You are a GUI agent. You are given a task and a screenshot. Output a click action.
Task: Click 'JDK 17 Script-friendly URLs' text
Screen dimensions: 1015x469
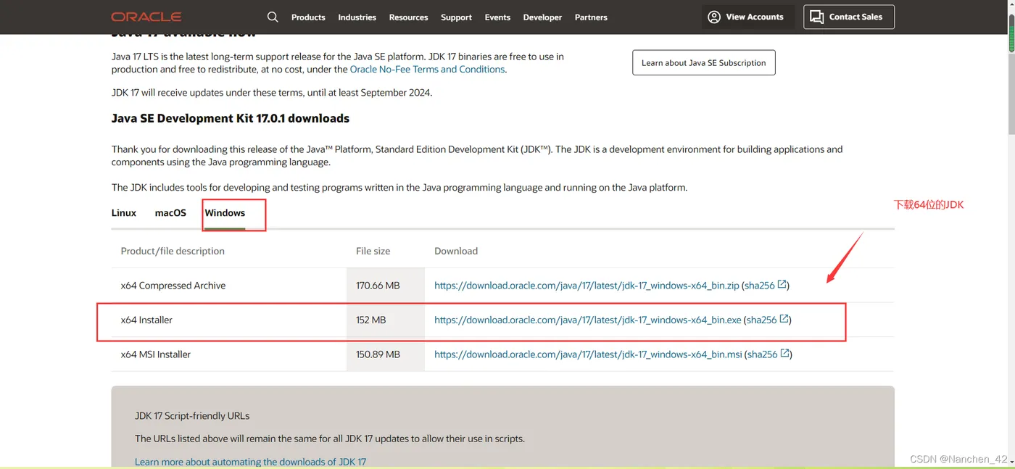click(x=192, y=416)
